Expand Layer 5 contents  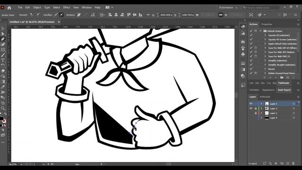pos(261,104)
